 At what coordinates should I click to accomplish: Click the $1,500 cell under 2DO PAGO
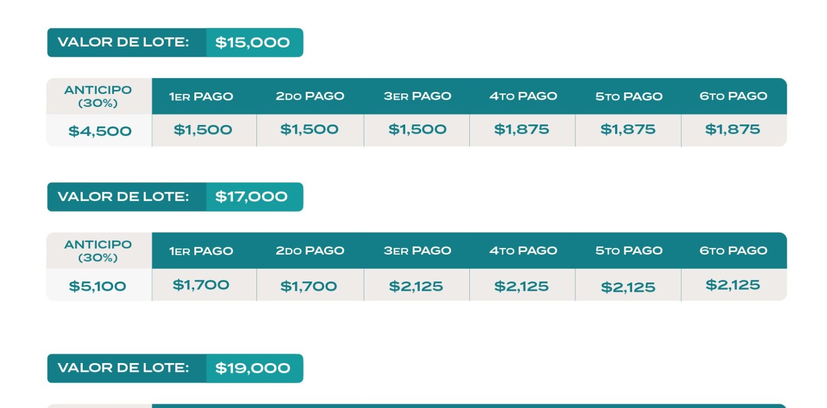pyautogui.click(x=309, y=129)
